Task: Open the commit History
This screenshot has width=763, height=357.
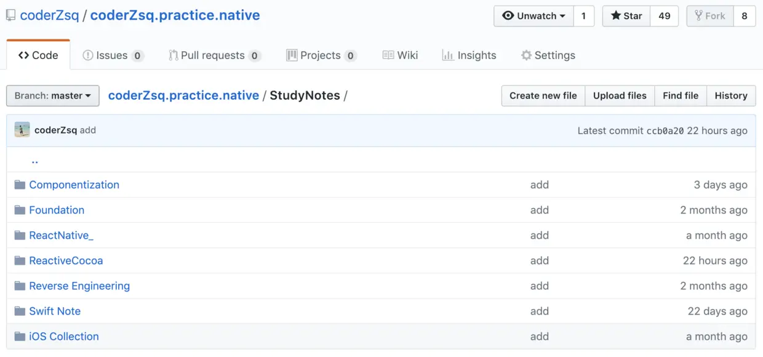Action: (731, 95)
